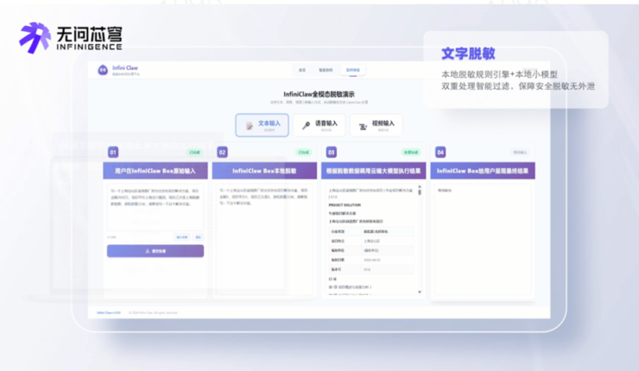Select the 文本输入 input mode
639x371 pixels.
point(263,125)
